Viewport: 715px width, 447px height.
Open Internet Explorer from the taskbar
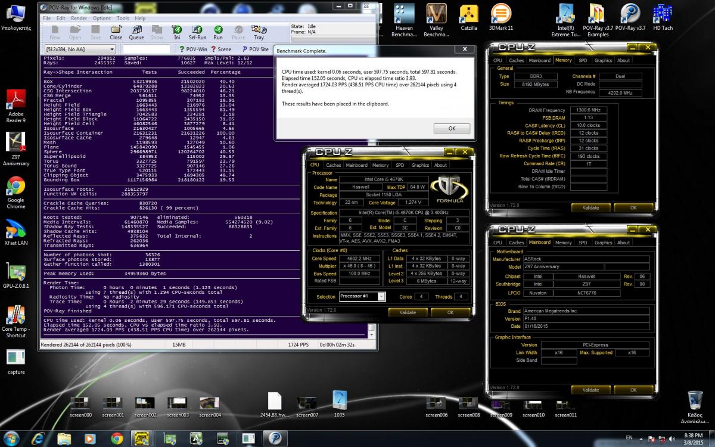(x=39, y=439)
